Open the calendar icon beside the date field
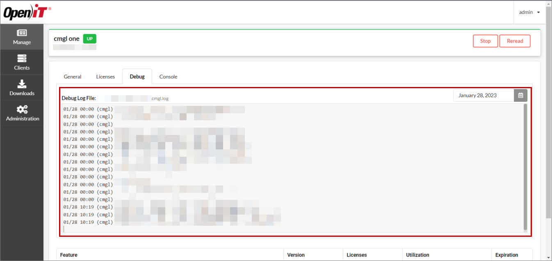Image resolution: width=552 pixels, height=261 pixels. tap(520, 95)
